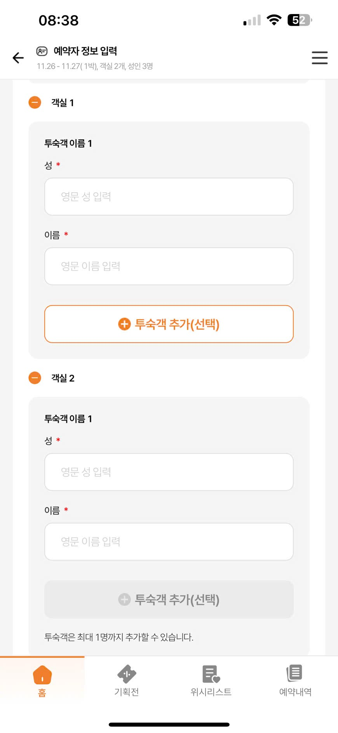Tap the 객실 1 heading label
Image resolution: width=338 pixels, height=733 pixels.
coord(63,103)
